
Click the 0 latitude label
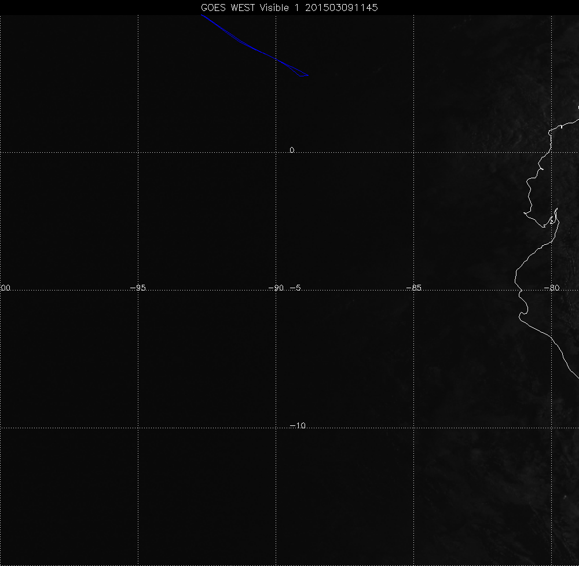click(x=292, y=150)
